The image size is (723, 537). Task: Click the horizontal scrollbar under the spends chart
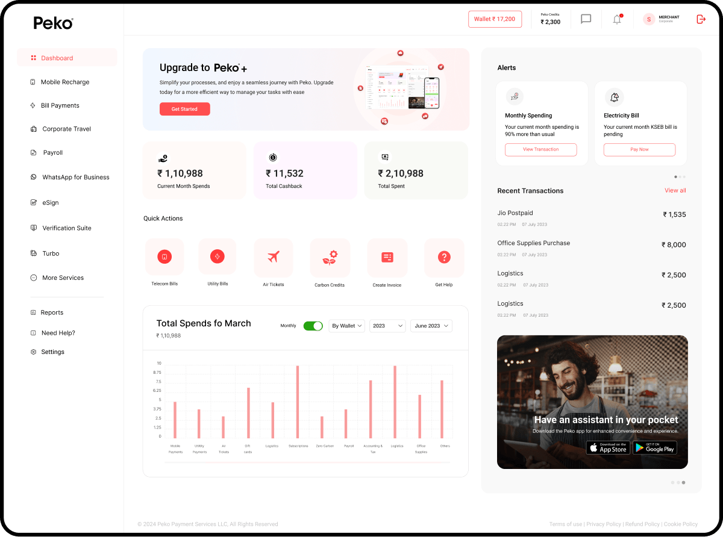click(307, 462)
